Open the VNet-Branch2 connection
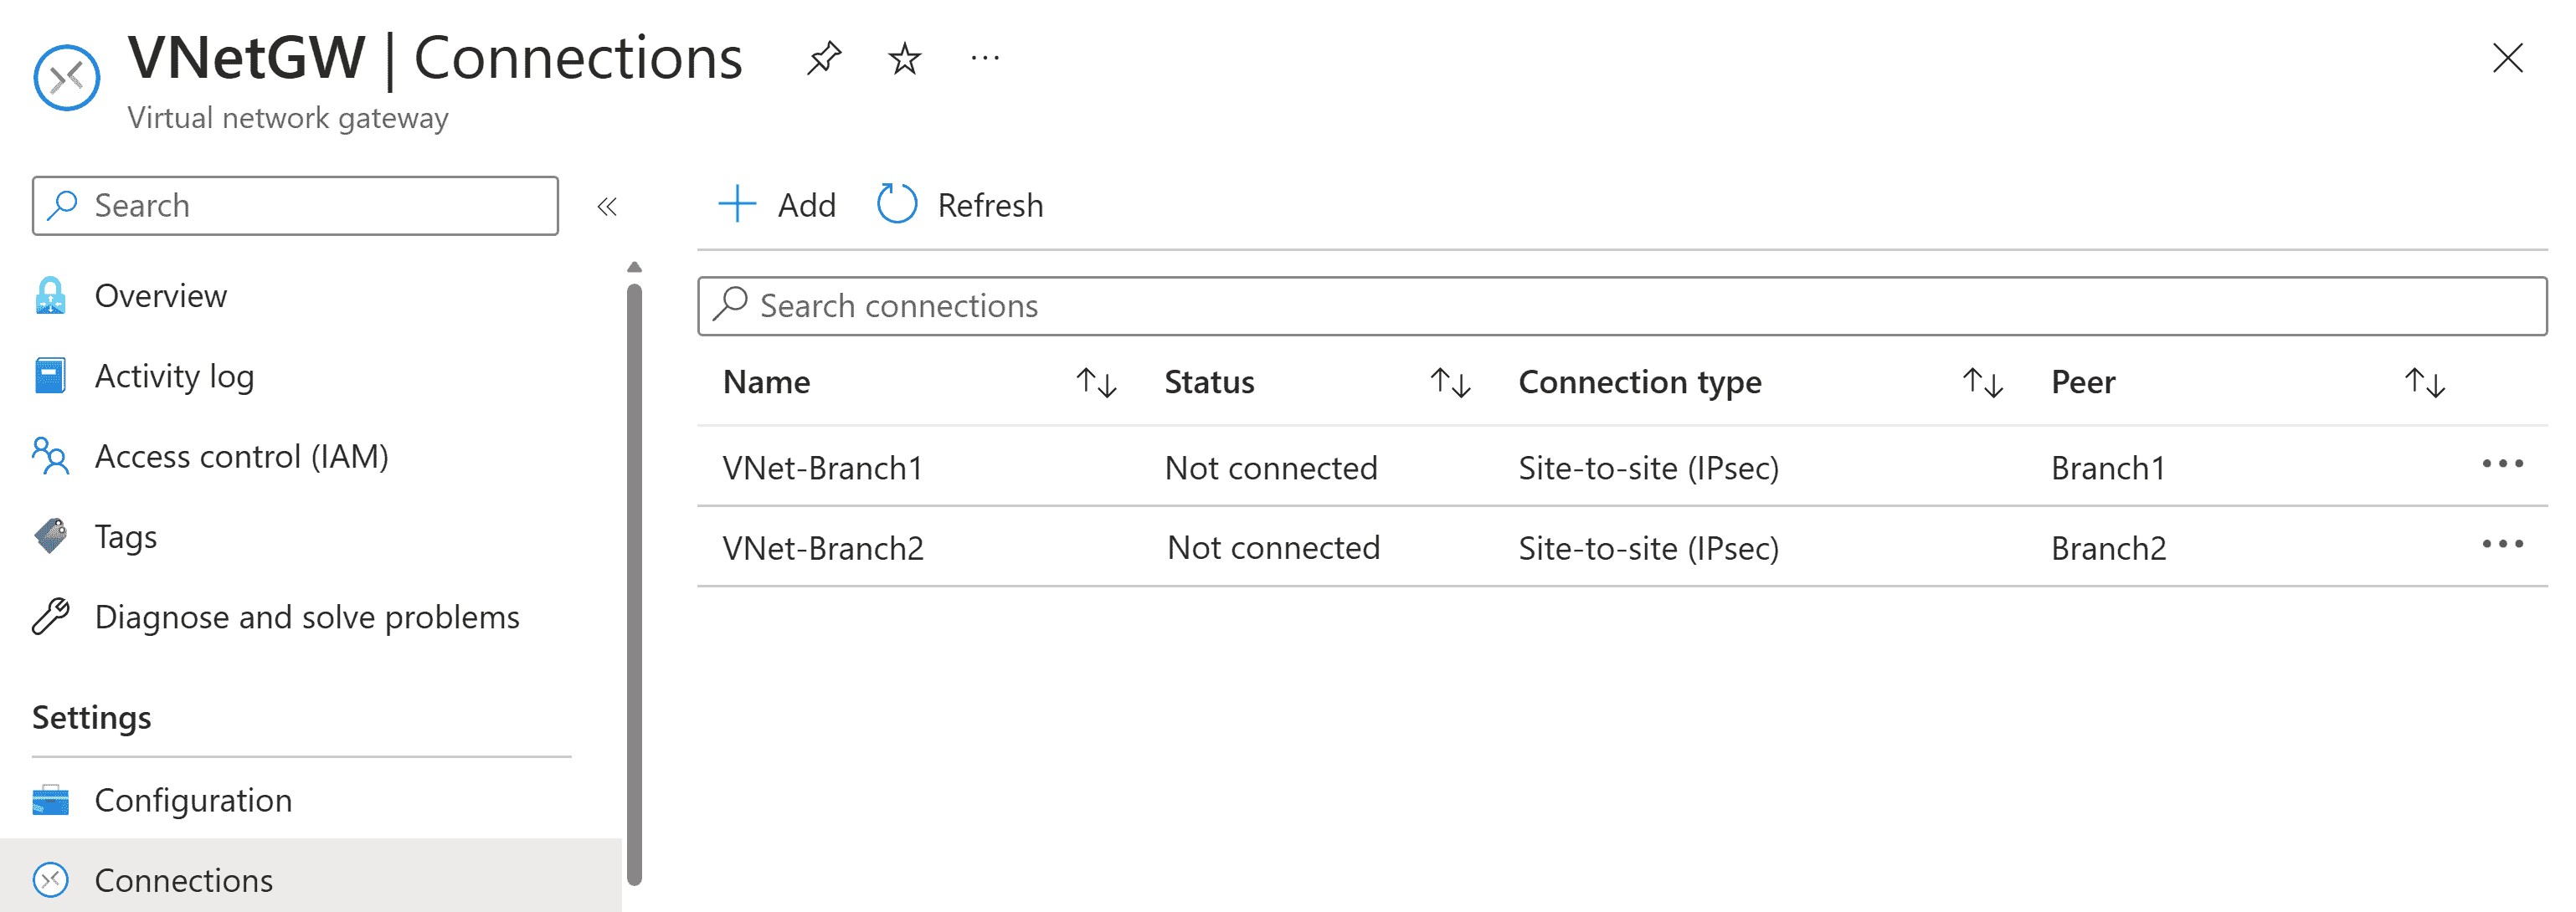This screenshot has width=2576, height=912. click(x=822, y=547)
